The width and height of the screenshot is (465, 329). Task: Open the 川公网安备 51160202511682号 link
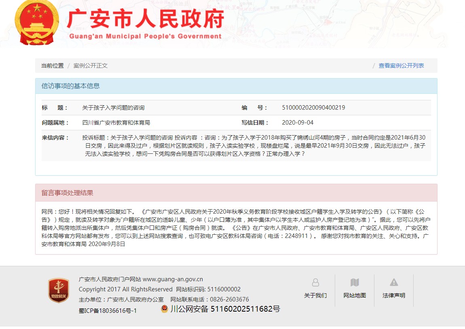pyautogui.click(x=225, y=309)
